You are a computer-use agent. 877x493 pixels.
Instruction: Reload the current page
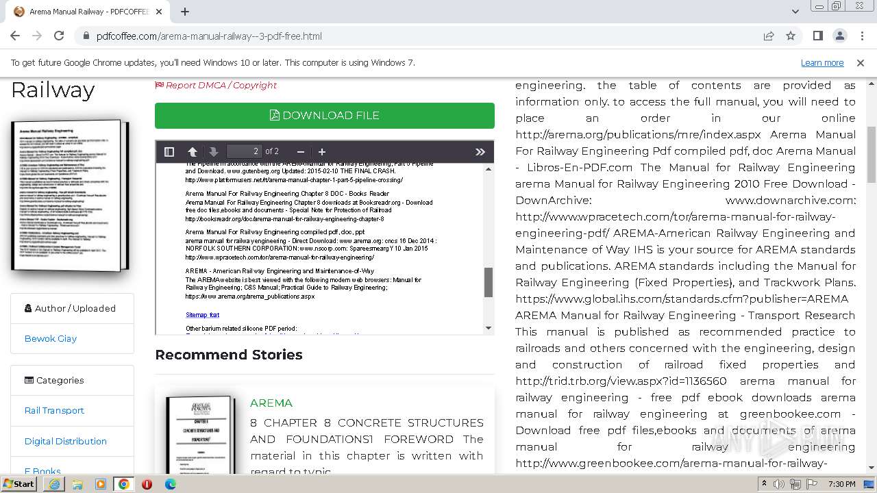[59, 36]
